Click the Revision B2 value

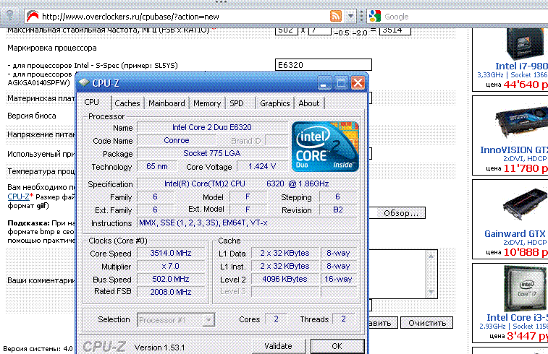tap(337, 210)
